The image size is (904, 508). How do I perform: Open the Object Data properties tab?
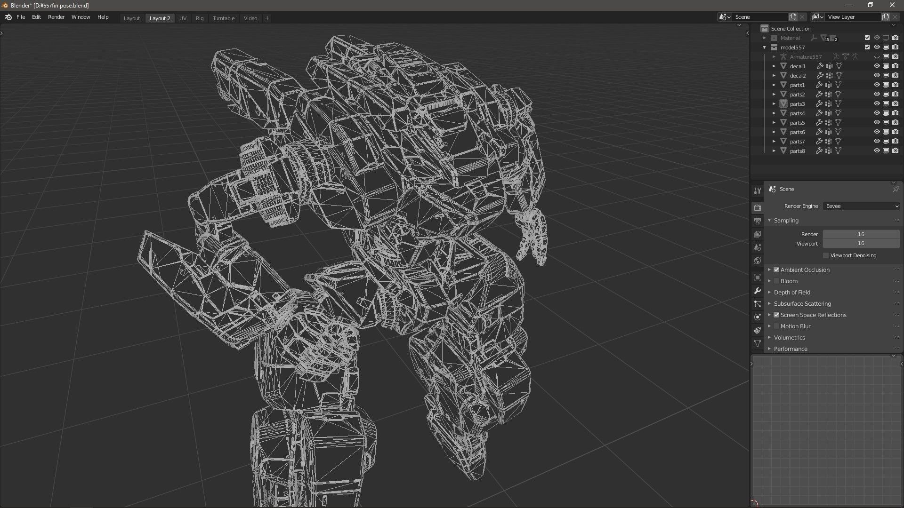tap(757, 343)
